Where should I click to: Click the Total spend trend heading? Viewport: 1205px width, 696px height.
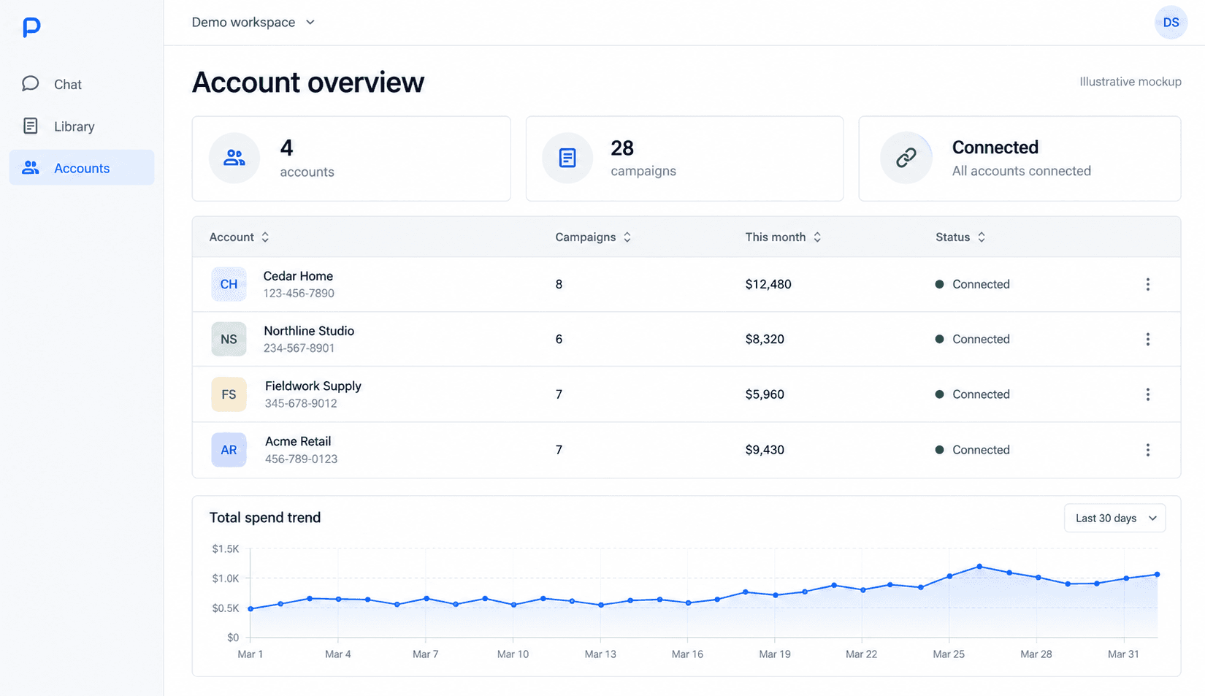tap(265, 517)
